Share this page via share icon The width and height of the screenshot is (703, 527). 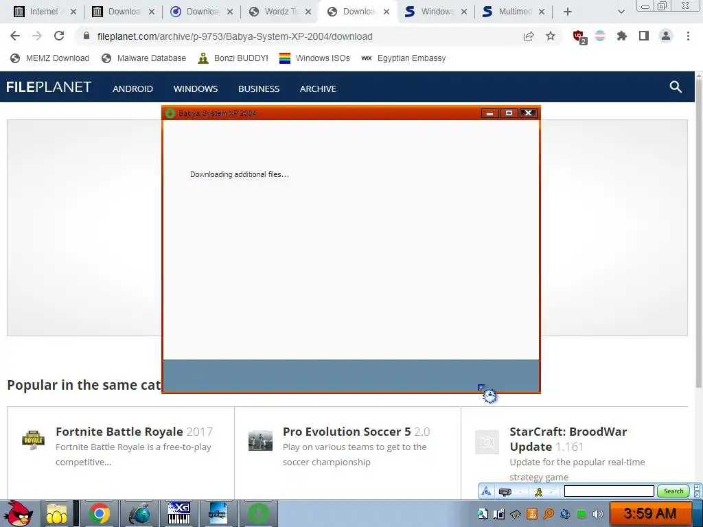(529, 36)
